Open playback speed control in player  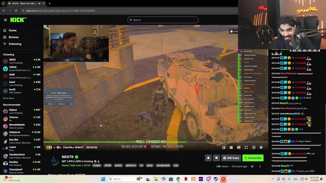[254, 147]
